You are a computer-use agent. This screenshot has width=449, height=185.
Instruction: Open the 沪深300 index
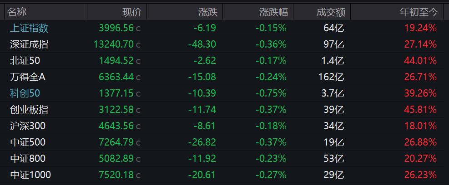pyautogui.click(x=28, y=126)
